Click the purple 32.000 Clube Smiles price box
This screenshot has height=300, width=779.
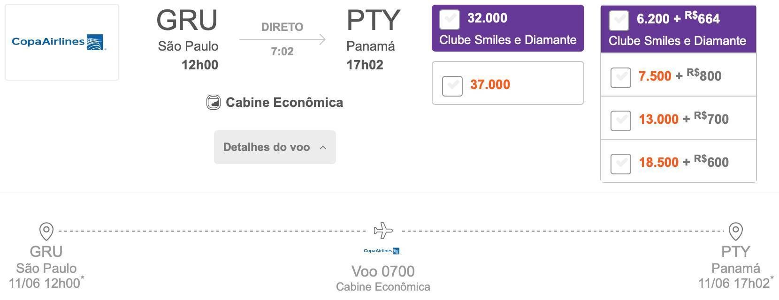coord(508,28)
